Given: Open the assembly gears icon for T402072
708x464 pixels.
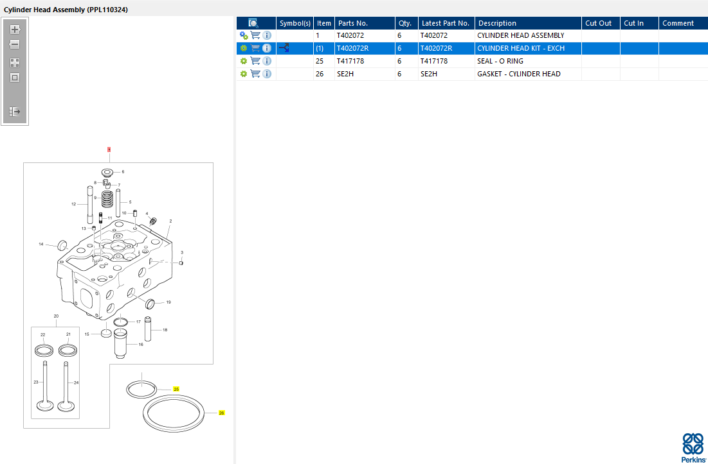Looking at the screenshot, I should coord(244,35).
